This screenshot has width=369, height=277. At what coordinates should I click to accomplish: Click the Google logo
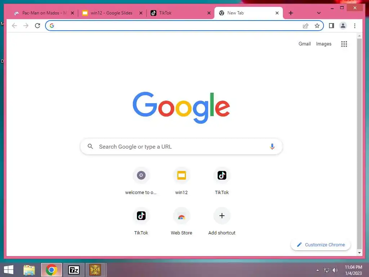[181, 107]
